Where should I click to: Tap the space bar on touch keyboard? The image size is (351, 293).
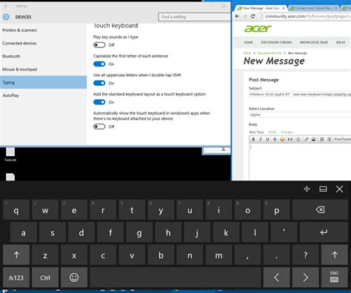175,277
